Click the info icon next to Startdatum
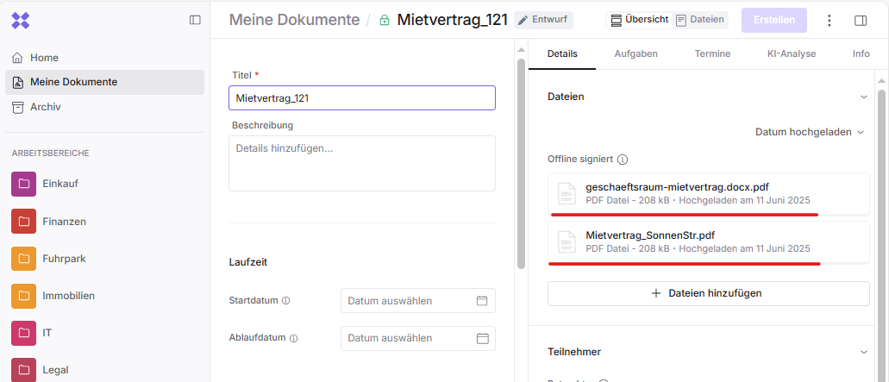The image size is (889, 382). pos(286,301)
